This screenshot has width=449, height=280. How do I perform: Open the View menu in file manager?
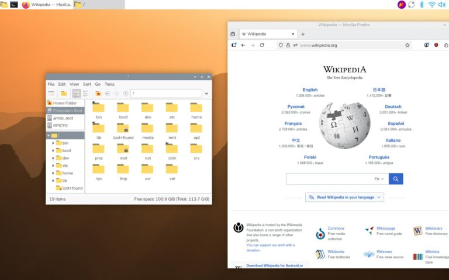[x=74, y=84]
